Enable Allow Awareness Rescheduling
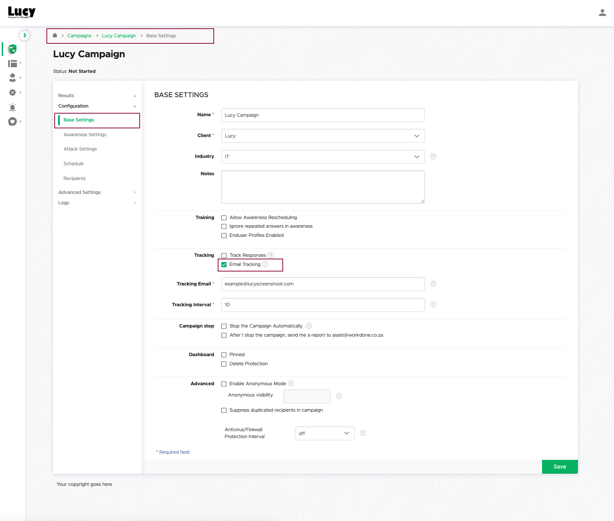This screenshot has height=521, width=614. pos(224,218)
